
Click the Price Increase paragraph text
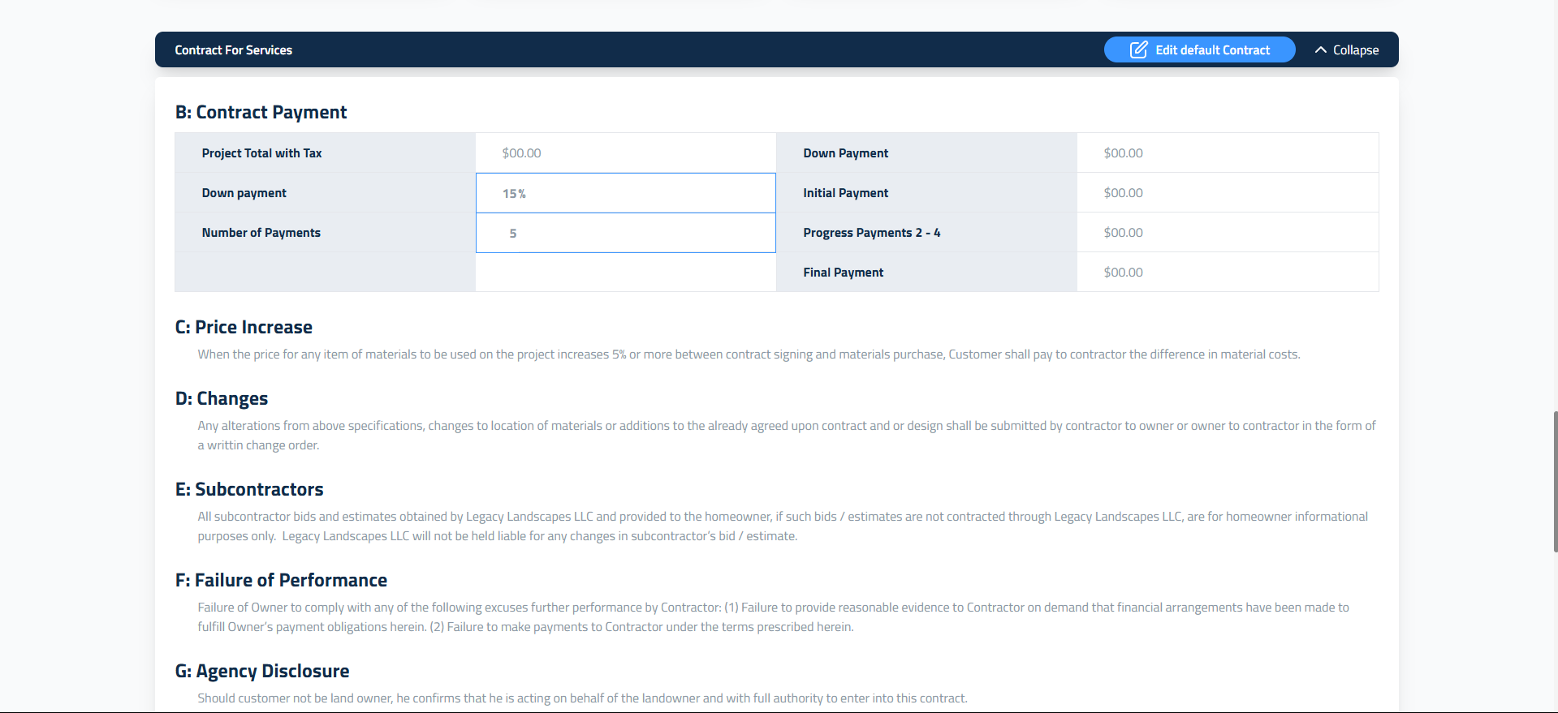pyautogui.click(x=748, y=354)
